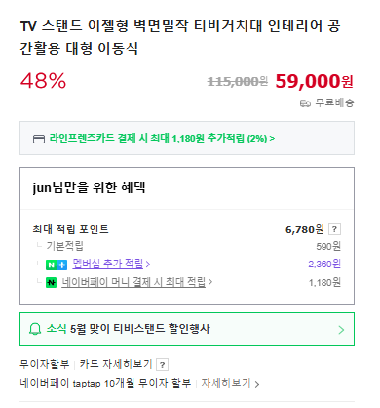The height and width of the screenshot is (408, 380).
Task: Click the credit card icon in LINE Friends banner
Action: [x=39, y=139]
